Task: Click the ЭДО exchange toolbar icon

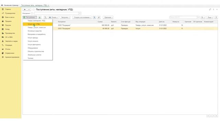Action: click(x=95, y=17)
